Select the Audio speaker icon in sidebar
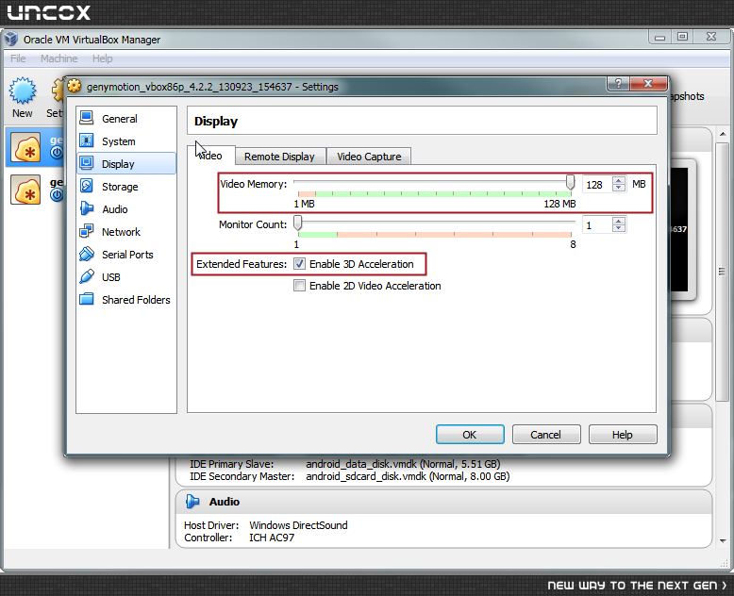Image resolution: width=734 pixels, height=596 pixels. coord(87,208)
